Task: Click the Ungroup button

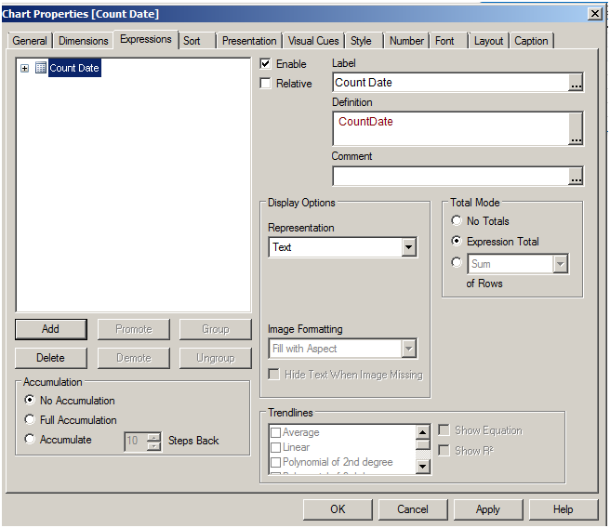Action: (x=215, y=358)
